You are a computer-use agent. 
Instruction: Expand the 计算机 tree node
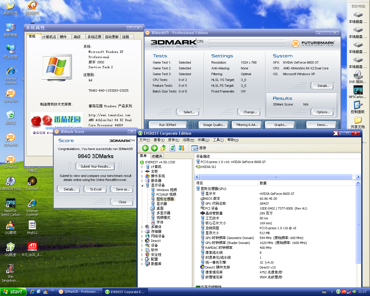pyautogui.click(x=142, y=167)
